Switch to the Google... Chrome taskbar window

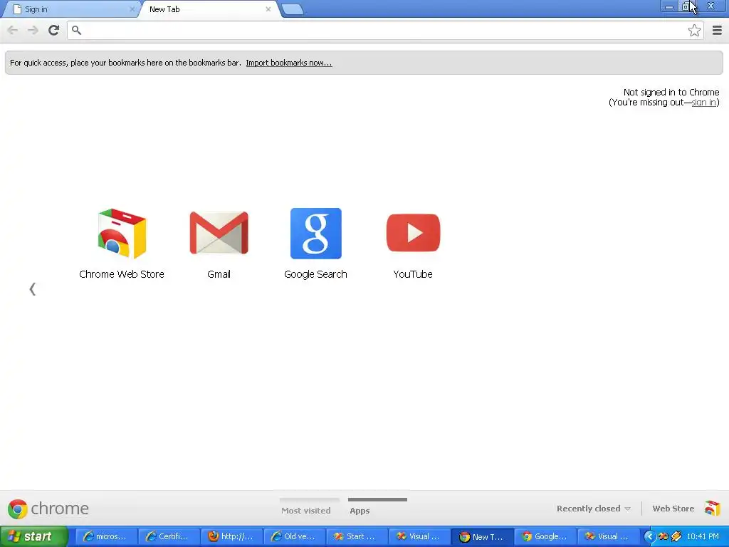pos(546,536)
